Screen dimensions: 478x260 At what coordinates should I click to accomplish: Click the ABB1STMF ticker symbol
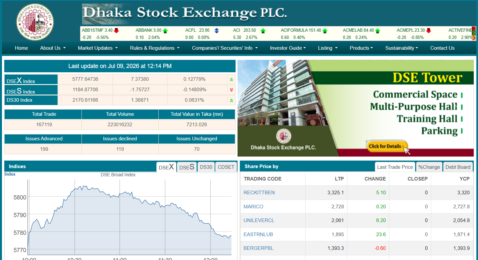[93, 30]
